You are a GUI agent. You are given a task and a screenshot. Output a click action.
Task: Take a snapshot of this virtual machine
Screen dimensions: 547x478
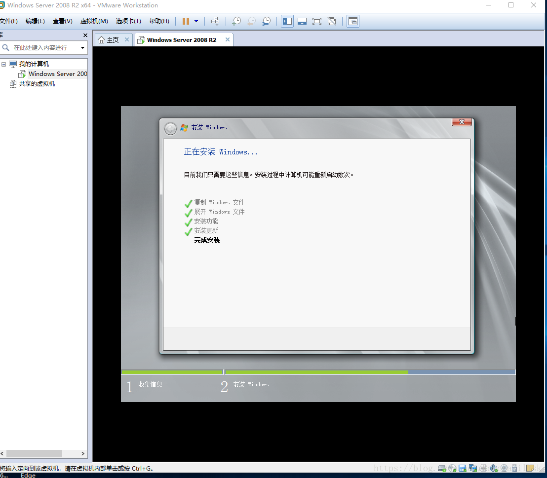236,21
